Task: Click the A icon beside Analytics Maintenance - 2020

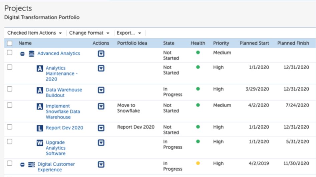Action: point(40,69)
